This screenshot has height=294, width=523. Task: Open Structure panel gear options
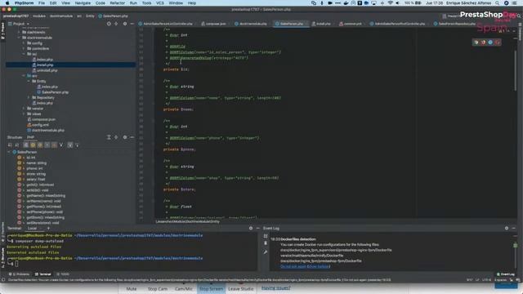125,137
